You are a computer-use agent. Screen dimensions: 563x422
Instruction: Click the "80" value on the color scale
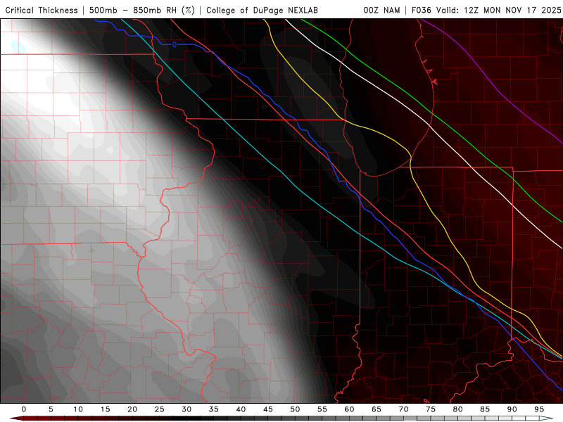458,409
